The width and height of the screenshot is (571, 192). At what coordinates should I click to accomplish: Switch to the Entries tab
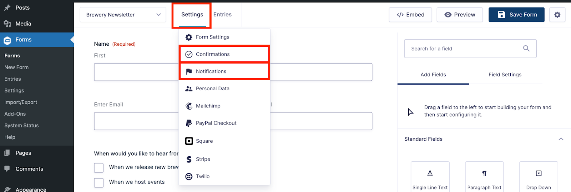[x=222, y=15]
